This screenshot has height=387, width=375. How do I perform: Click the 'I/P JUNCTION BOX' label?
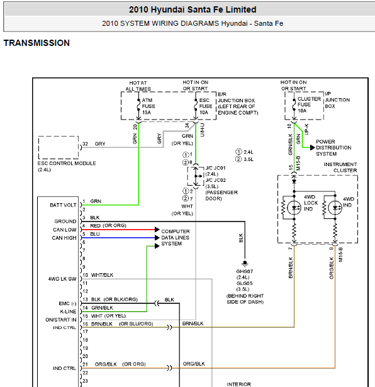coord(337,100)
